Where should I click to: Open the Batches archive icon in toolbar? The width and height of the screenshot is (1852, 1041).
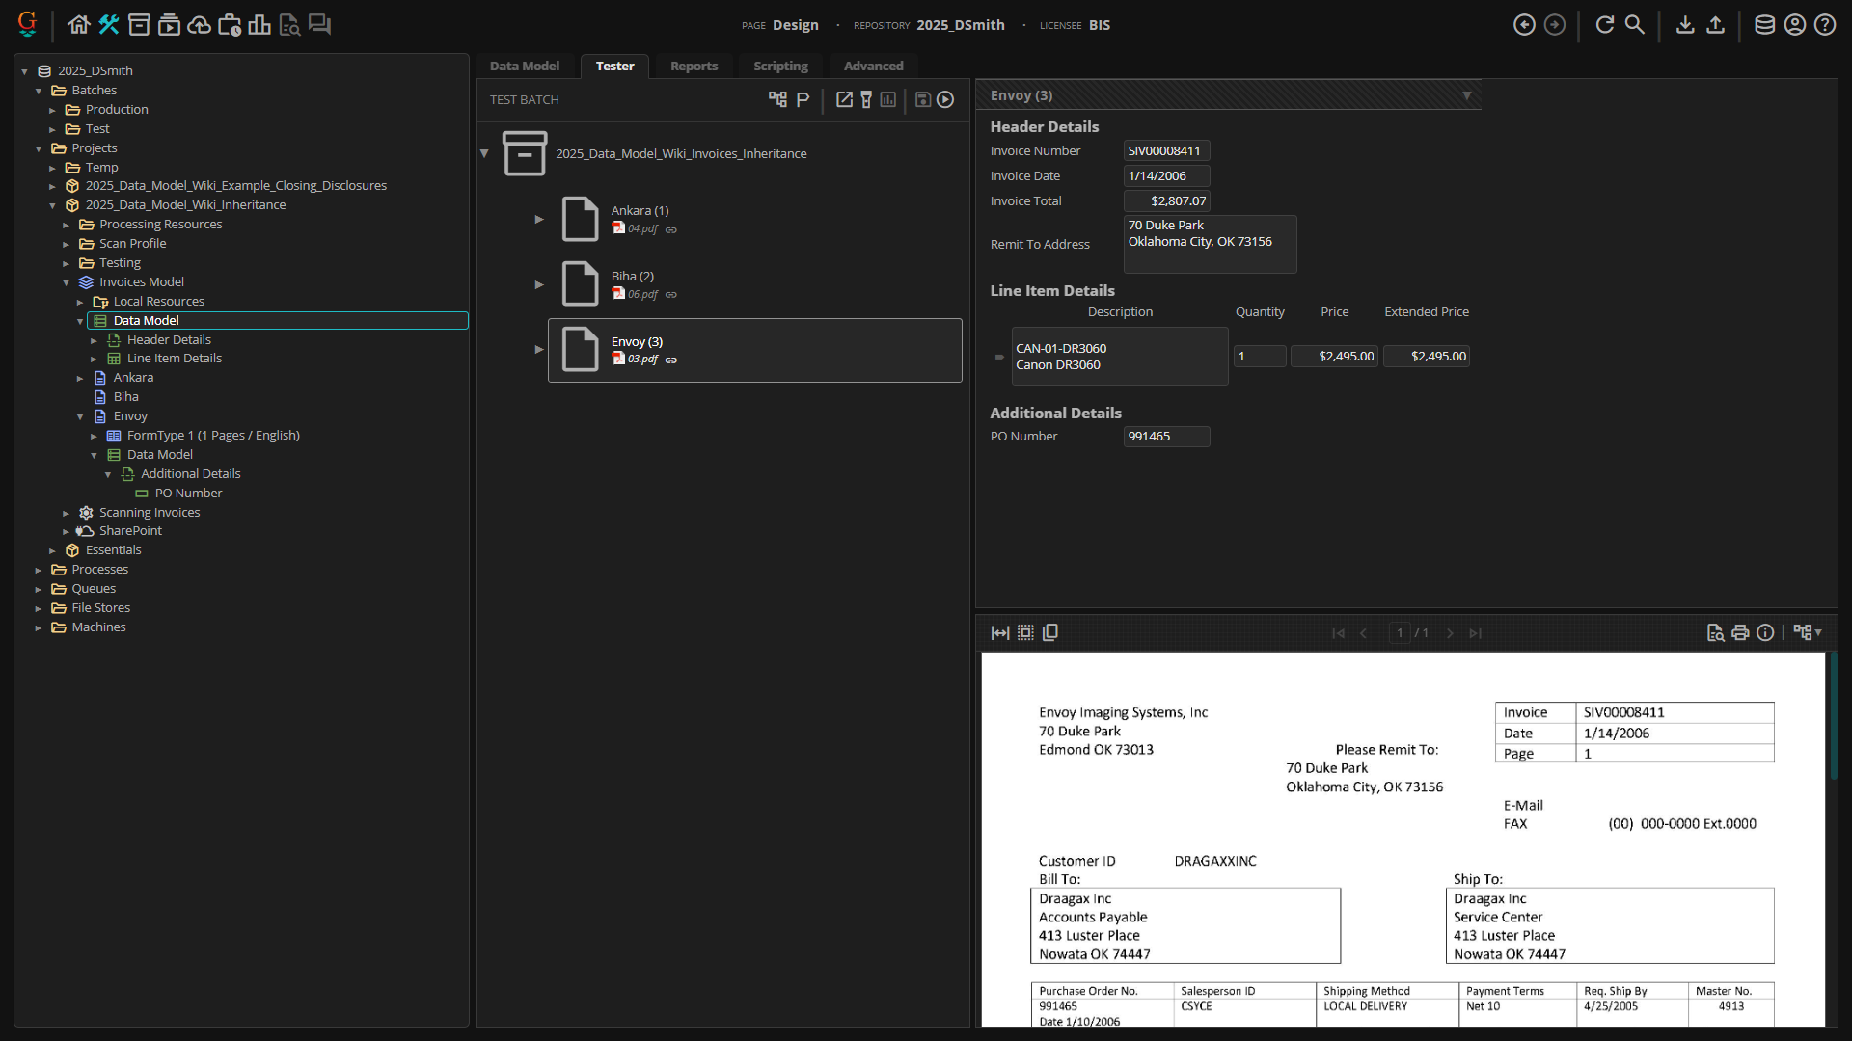(139, 25)
